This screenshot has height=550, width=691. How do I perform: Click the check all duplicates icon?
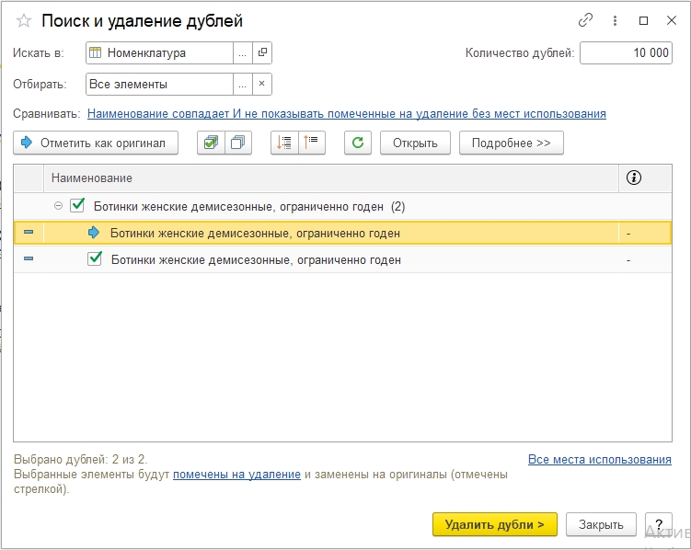[x=211, y=143]
